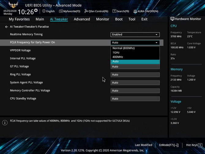Select GT PLL Voltage label
The height and width of the screenshot is (154, 205).
point(19,66)
